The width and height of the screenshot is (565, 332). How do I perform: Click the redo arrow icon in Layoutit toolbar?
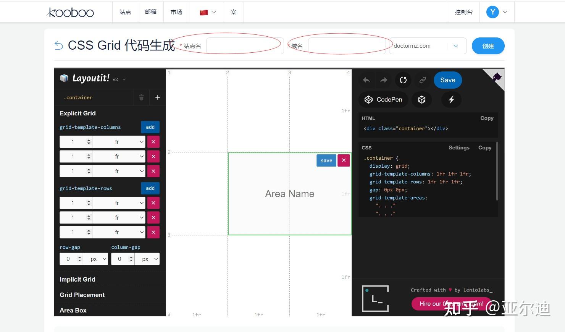(384, 80)
